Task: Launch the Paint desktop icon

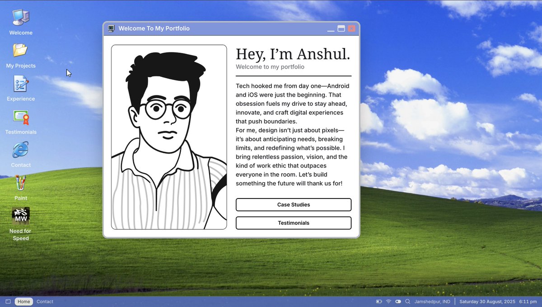Action: tap(21, 183)
